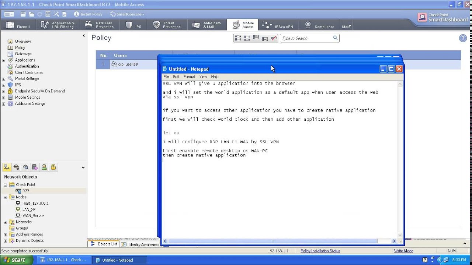Screen dimensions: 472x265
Task: Select the Servers and OPSEC tab icon
Action: [35, 167]
